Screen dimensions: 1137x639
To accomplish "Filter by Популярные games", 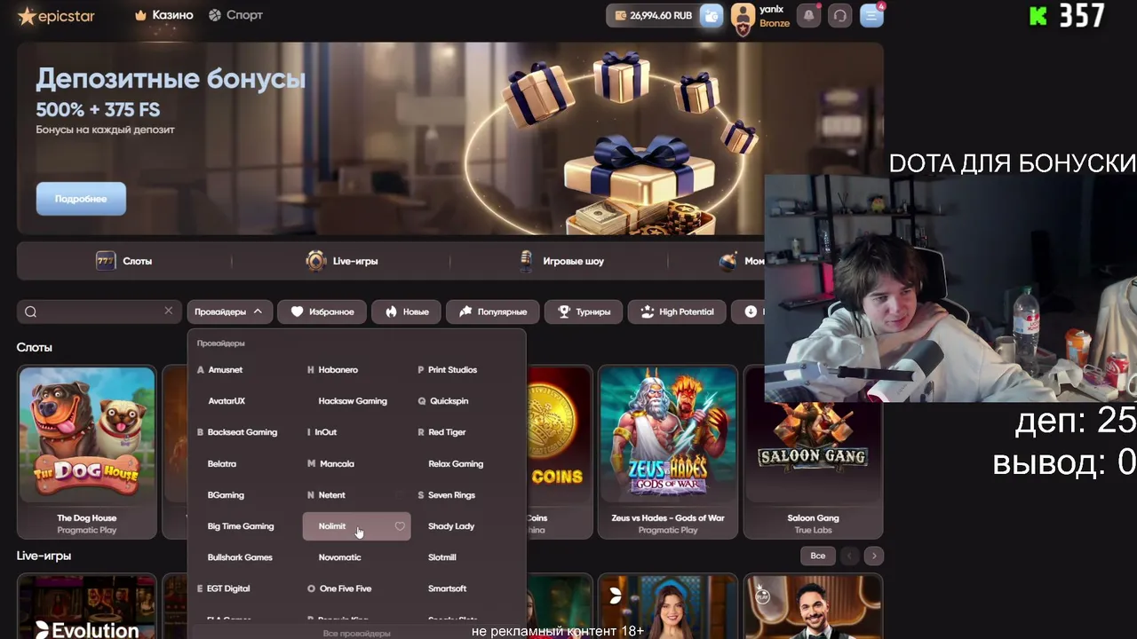I will click(x=492, y=312).
